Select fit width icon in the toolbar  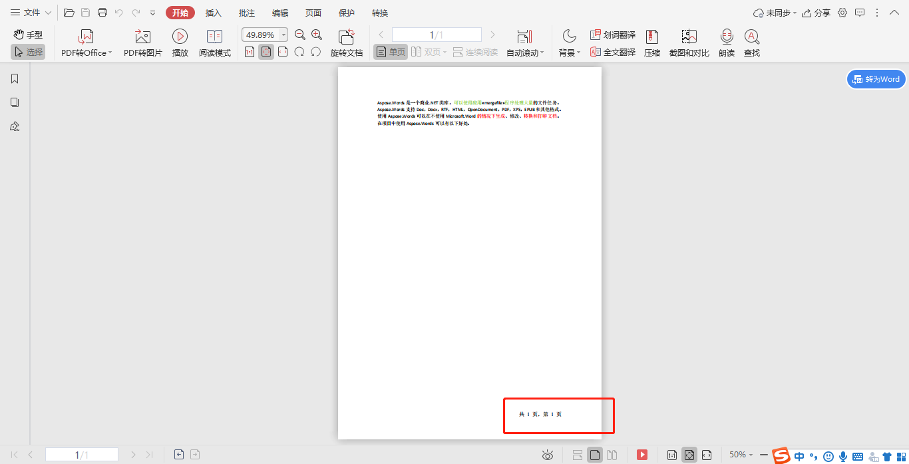point(283,52)
